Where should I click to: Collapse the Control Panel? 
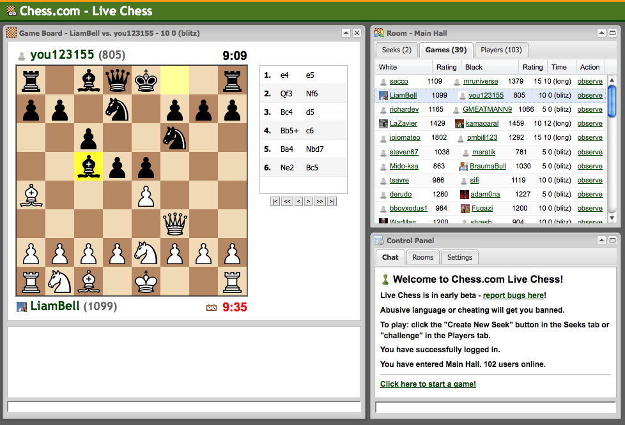[601, 241]
